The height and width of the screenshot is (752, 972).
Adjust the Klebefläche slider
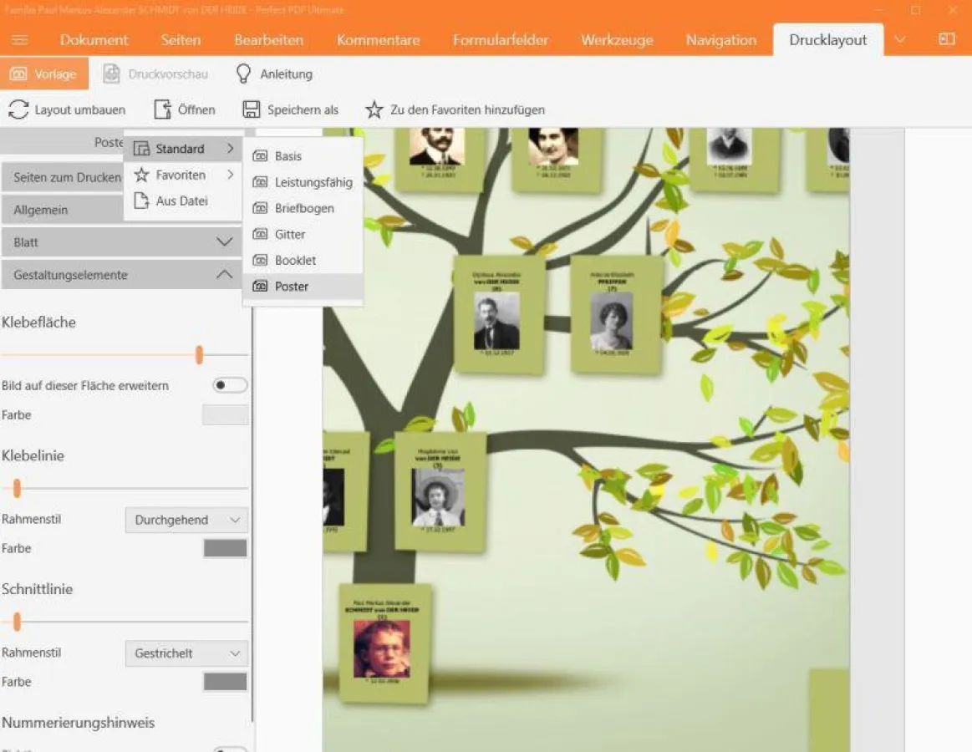coord(199,354)
